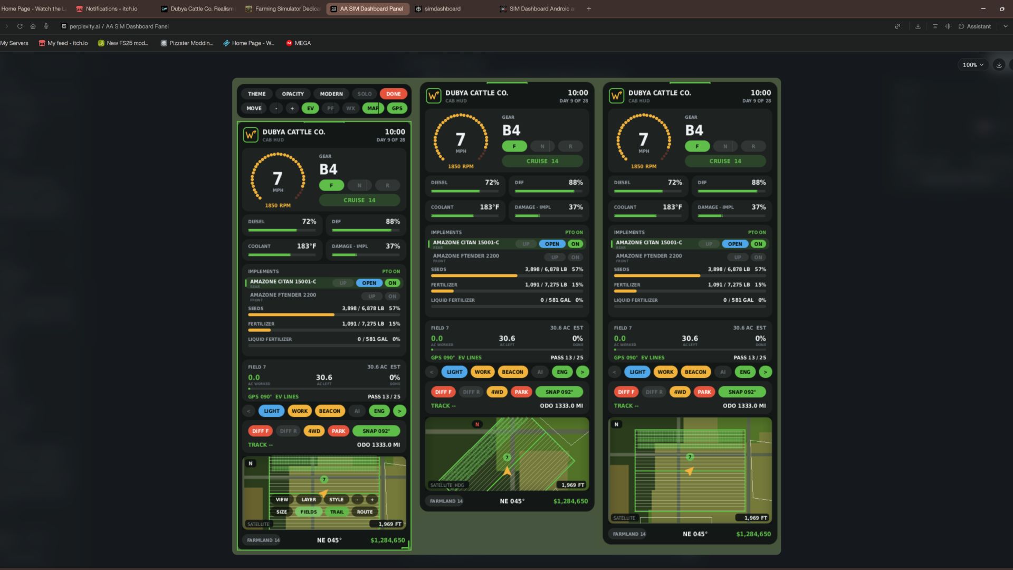This screenshot has width=1013, height=570.
Task: Click the outline list icon near Assistant
Action: point(935,26)
